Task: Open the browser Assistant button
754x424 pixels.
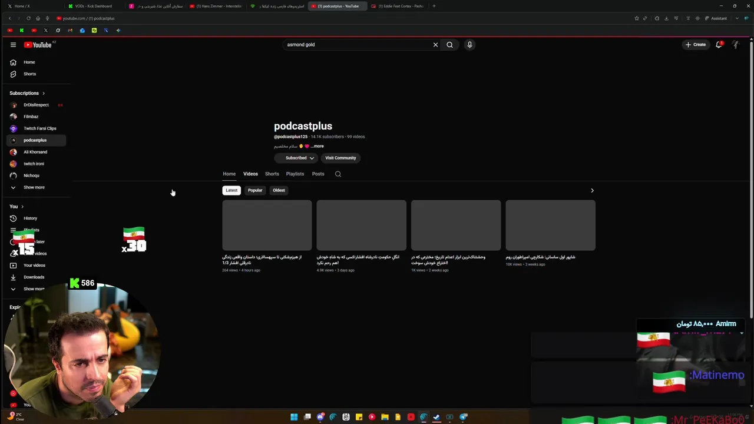Action: point(716,18)
